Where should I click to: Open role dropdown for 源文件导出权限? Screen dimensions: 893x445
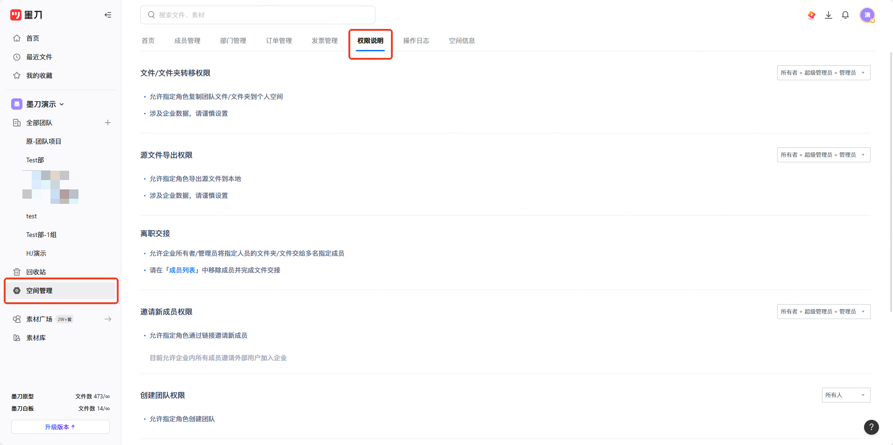click(x=824, y=155)
